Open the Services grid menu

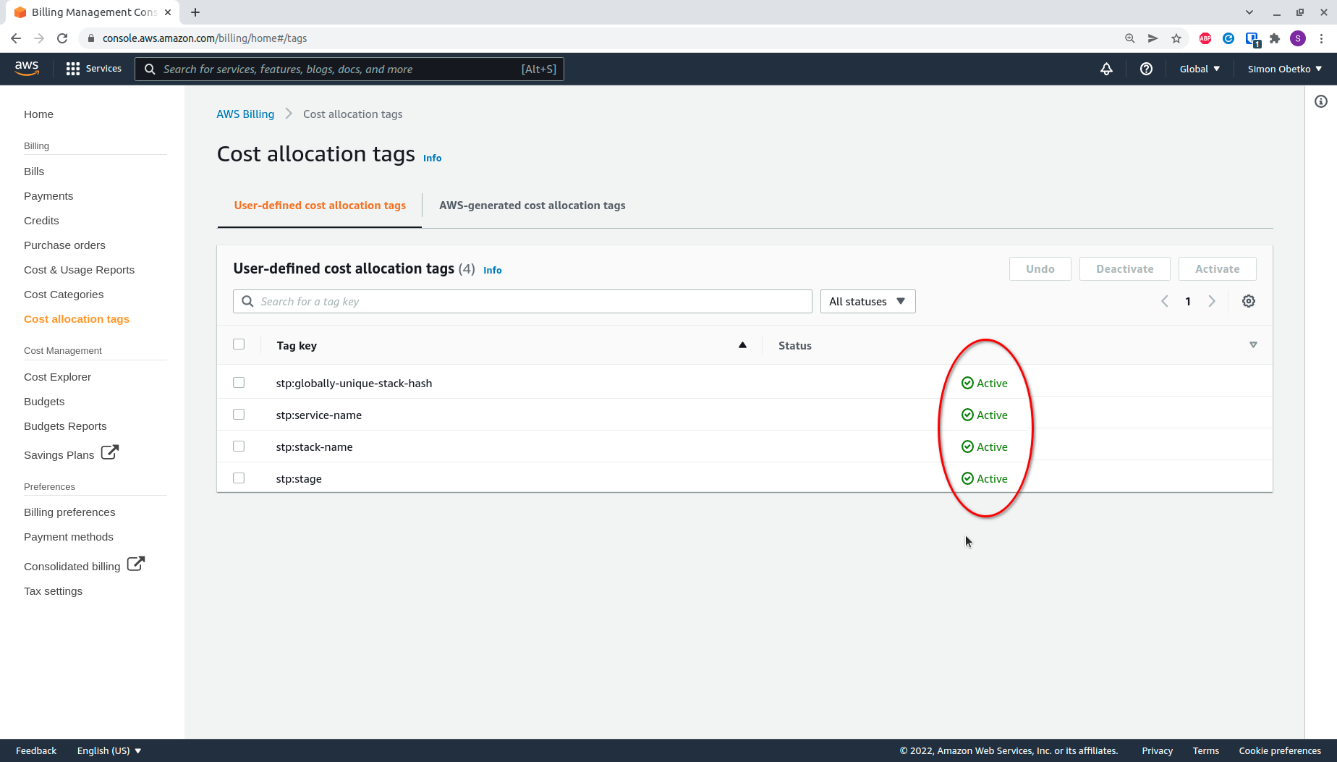(x=93, y=69)
